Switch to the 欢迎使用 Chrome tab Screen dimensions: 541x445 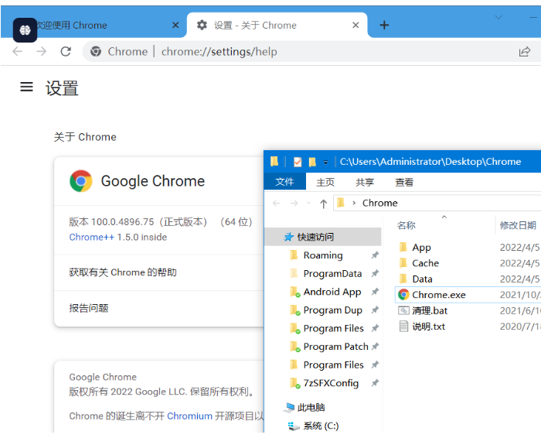click(x=94, y=26)
